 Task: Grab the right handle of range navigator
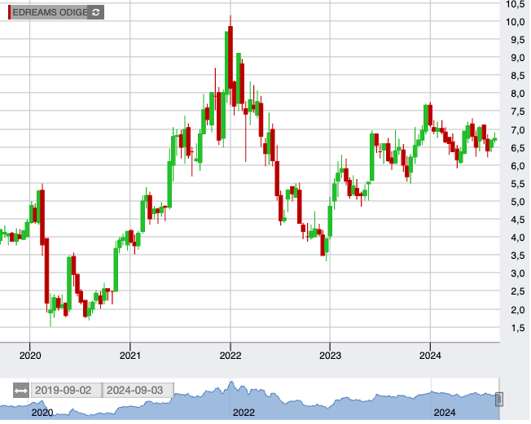(x=498, y=400)
